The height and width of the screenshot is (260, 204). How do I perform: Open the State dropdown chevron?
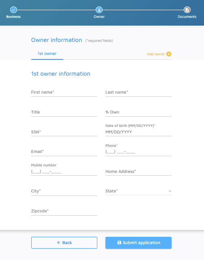pyautogui.click(x=170, y=191)
